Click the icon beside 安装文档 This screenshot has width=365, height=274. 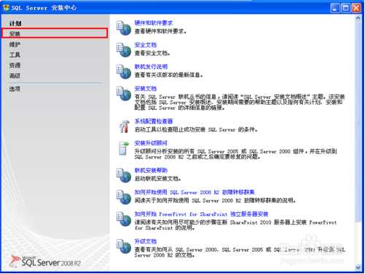coord(124,94)
